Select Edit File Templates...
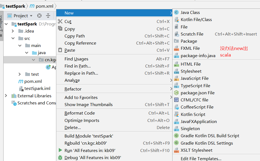The height and width of the screenshot is (161, 260). [216, 159]
